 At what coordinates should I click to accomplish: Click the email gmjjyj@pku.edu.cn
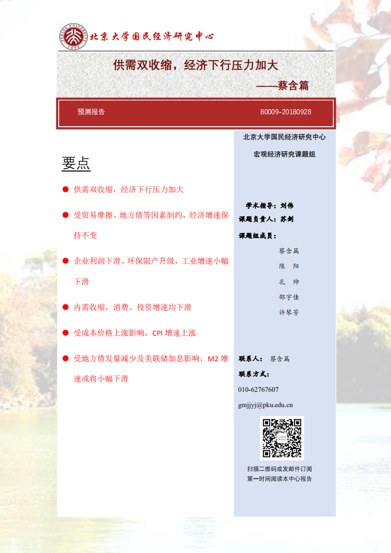265,405
